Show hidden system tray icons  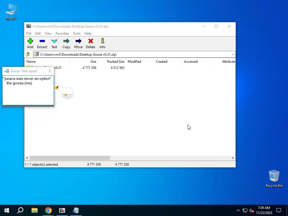point(238,210)
